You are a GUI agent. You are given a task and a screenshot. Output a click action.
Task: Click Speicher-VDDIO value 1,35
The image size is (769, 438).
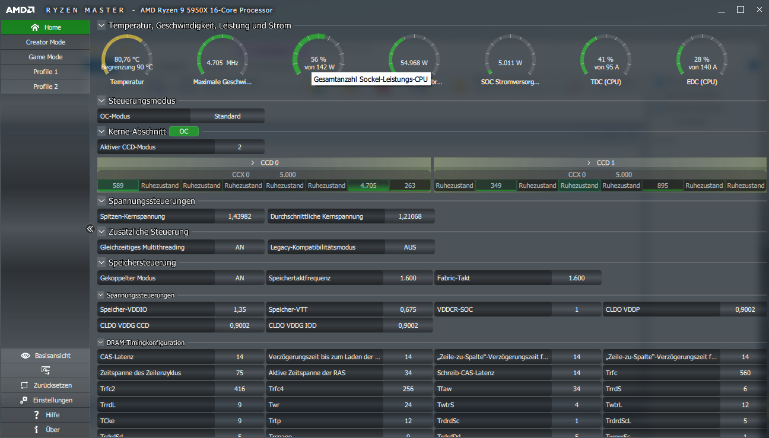pyautogui.click(x=240, y=309)
